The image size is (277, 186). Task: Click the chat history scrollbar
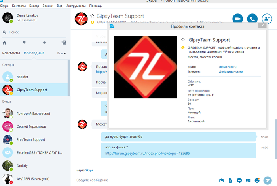276,139
